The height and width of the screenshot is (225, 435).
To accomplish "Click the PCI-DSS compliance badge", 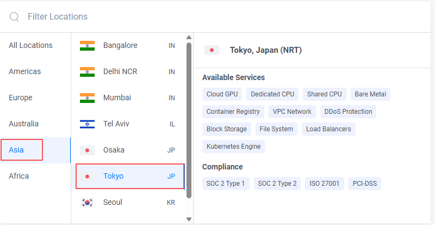I will point(364,184).
